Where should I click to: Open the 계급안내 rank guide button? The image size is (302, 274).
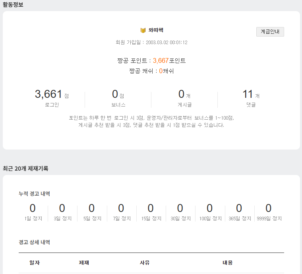pyautogui.click(x=270, y=32)
